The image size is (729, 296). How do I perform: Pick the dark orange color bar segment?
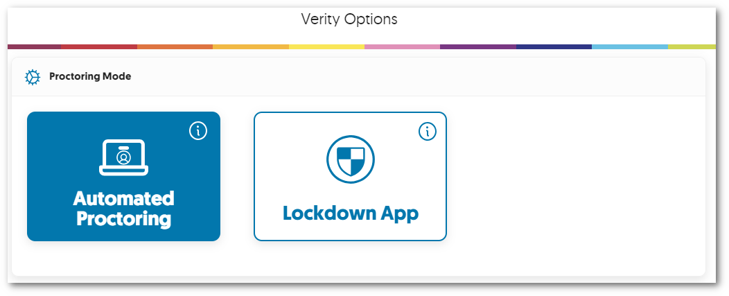pyautogui.click(x=175, y=47)
